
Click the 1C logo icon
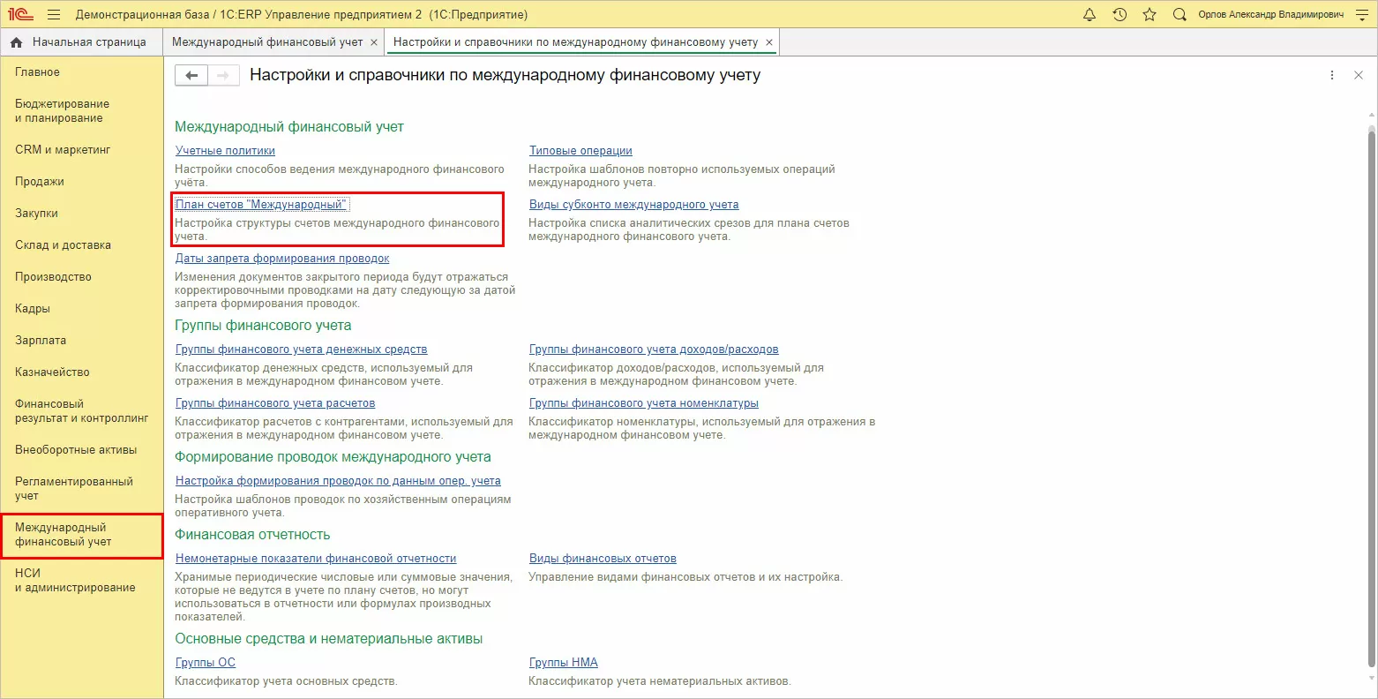point(20,15)
